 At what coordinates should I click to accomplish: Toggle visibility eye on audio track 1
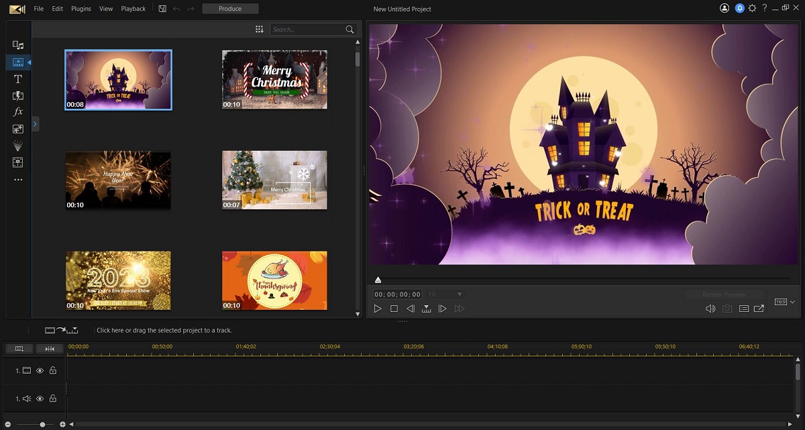coord(40,398)
